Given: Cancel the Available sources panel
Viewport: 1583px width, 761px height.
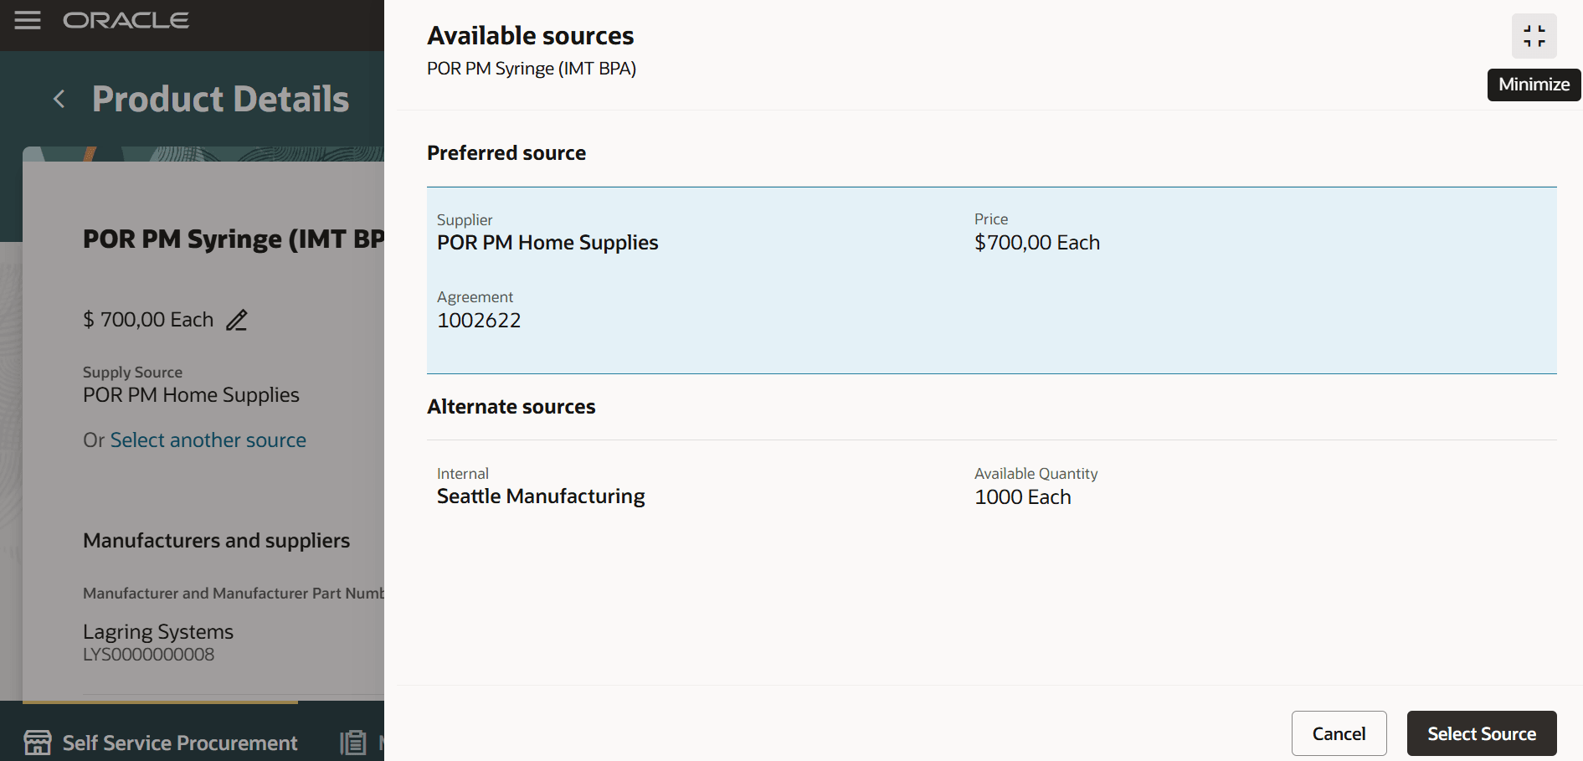Looking at the screenshot, I should (1339, 733).
